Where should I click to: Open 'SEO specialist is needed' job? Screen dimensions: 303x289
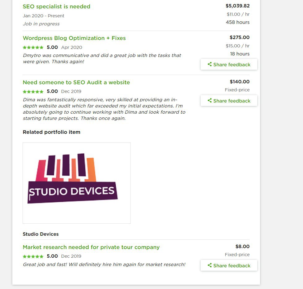[56, 7]
